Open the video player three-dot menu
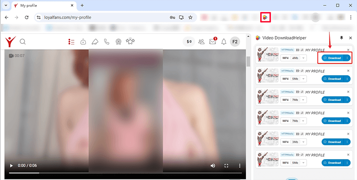This screenshot has width=357, height=180. (240, 166)
